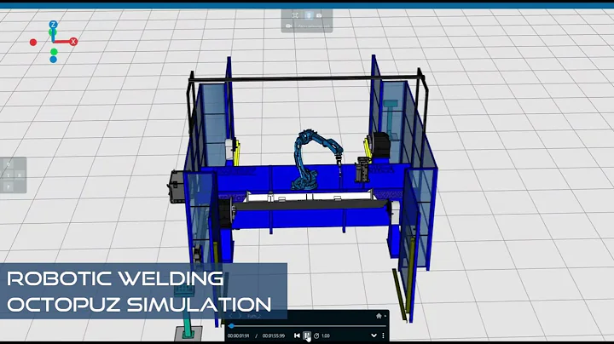The width and height of the screenshot is (614, 344).
Task: Click the negative Z blue dot on gizmo
Action: tap(53, 60)
